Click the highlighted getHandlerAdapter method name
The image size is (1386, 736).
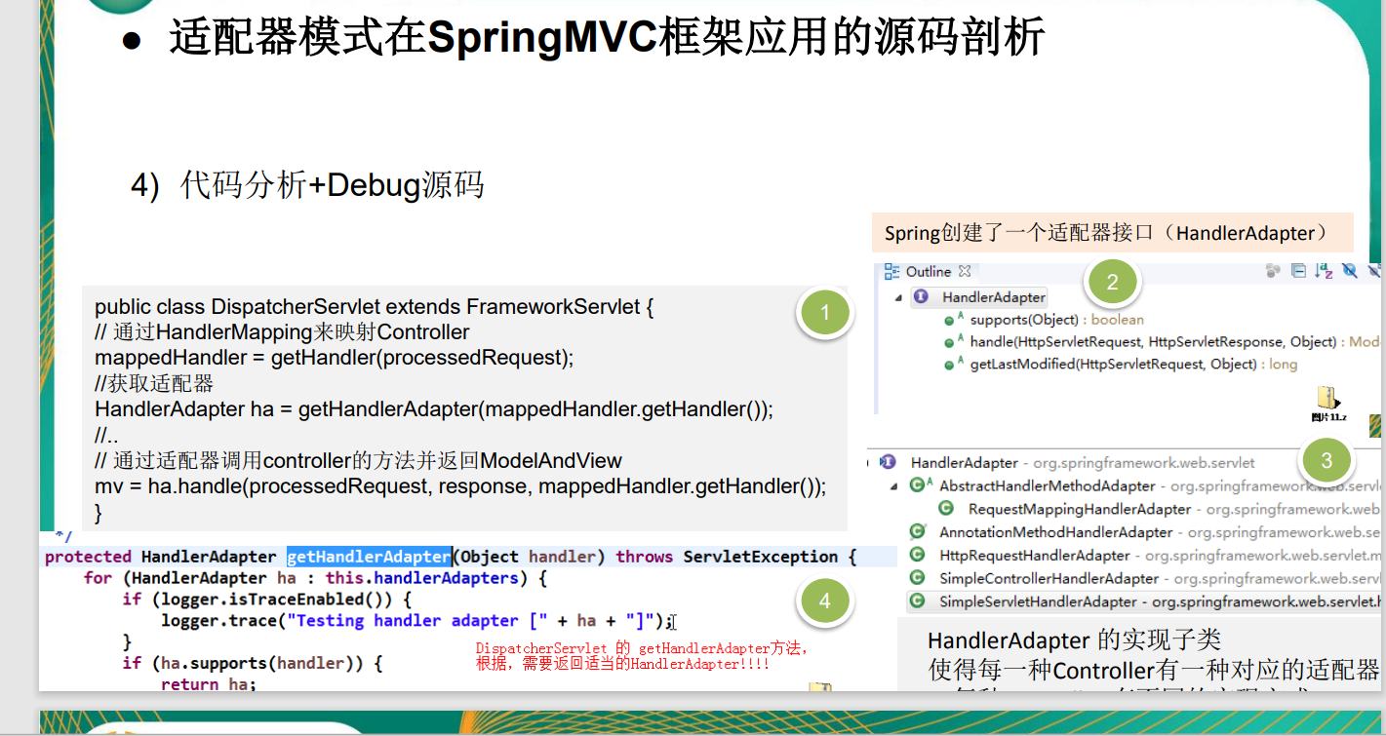point(369,557)
